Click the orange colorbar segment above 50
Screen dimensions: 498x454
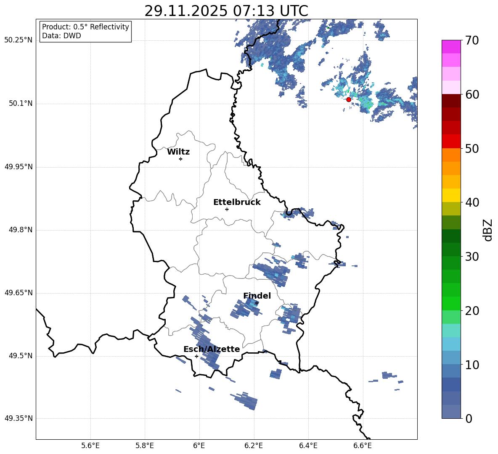(x=451, y=155)
